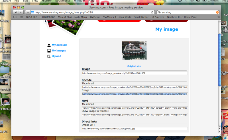
Task: Select the Html Thumbnail code field
Action: (135, 108)
